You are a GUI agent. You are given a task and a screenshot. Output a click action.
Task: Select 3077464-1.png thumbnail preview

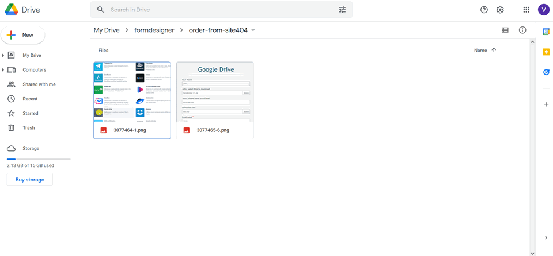tap(132, 92)
